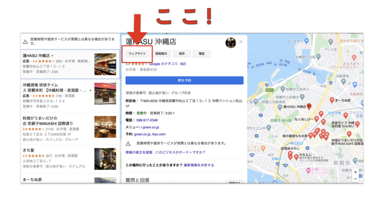384x216 pixels.
Task: Click the 泊いゆまち map pin
Action: (x=306, y=41)
